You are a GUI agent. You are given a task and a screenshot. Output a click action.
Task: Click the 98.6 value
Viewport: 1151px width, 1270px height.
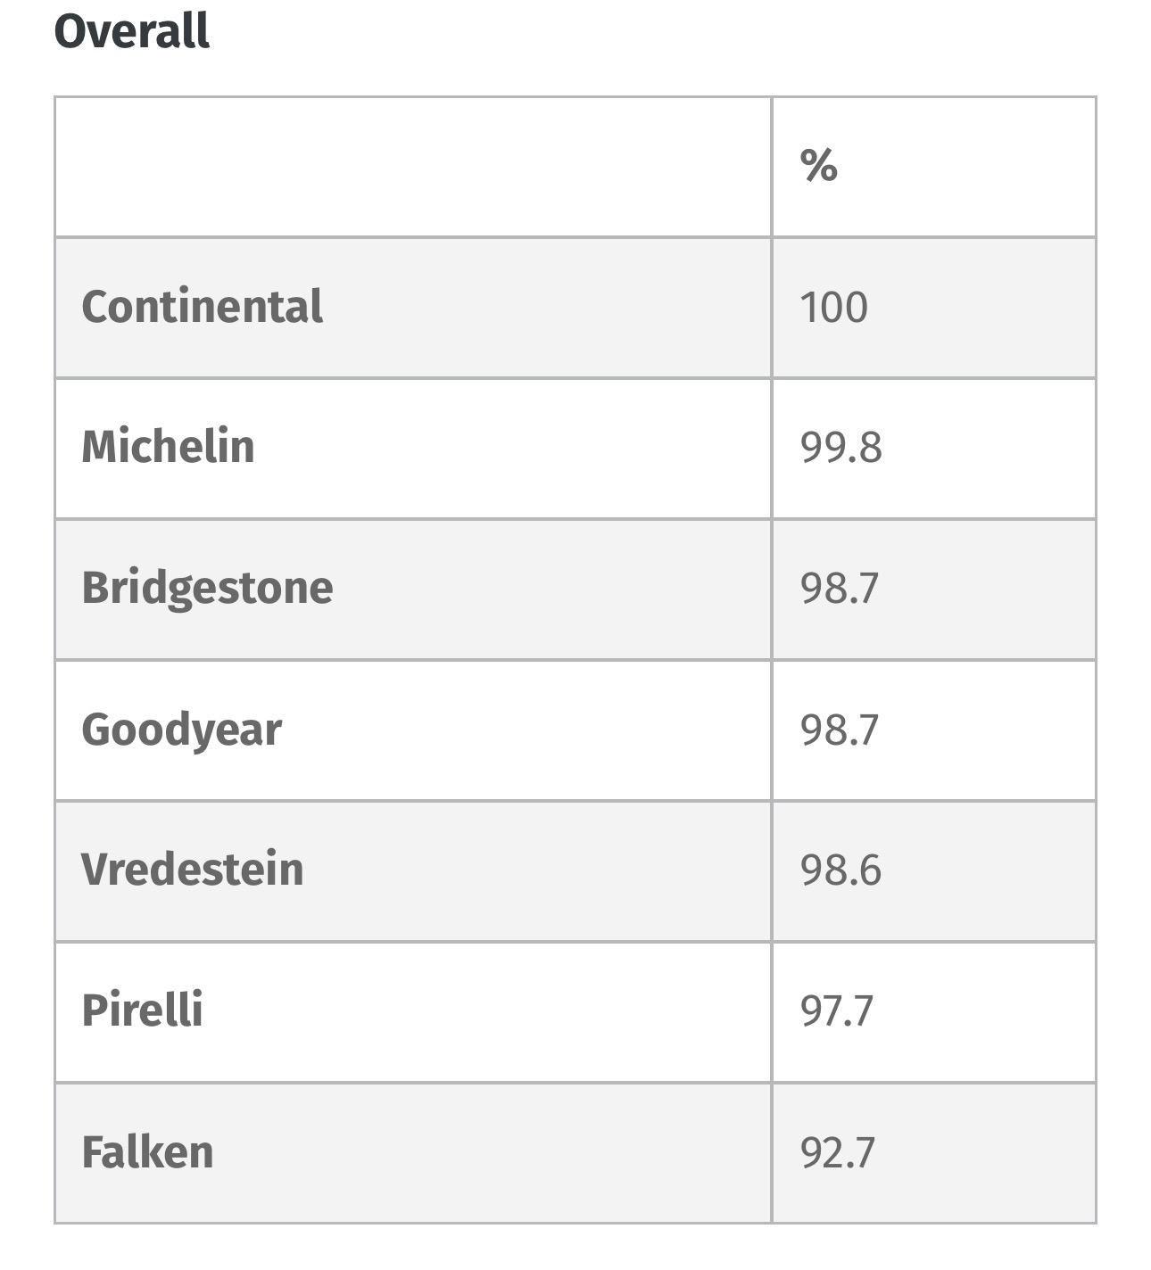(x=840, y=870)
